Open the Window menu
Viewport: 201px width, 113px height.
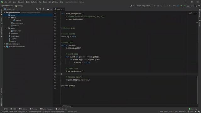[x=55, y=2]
